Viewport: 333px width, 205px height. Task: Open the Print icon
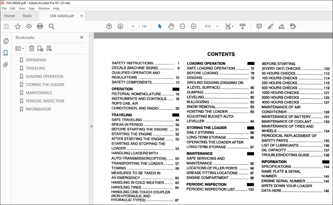point(40,26)
